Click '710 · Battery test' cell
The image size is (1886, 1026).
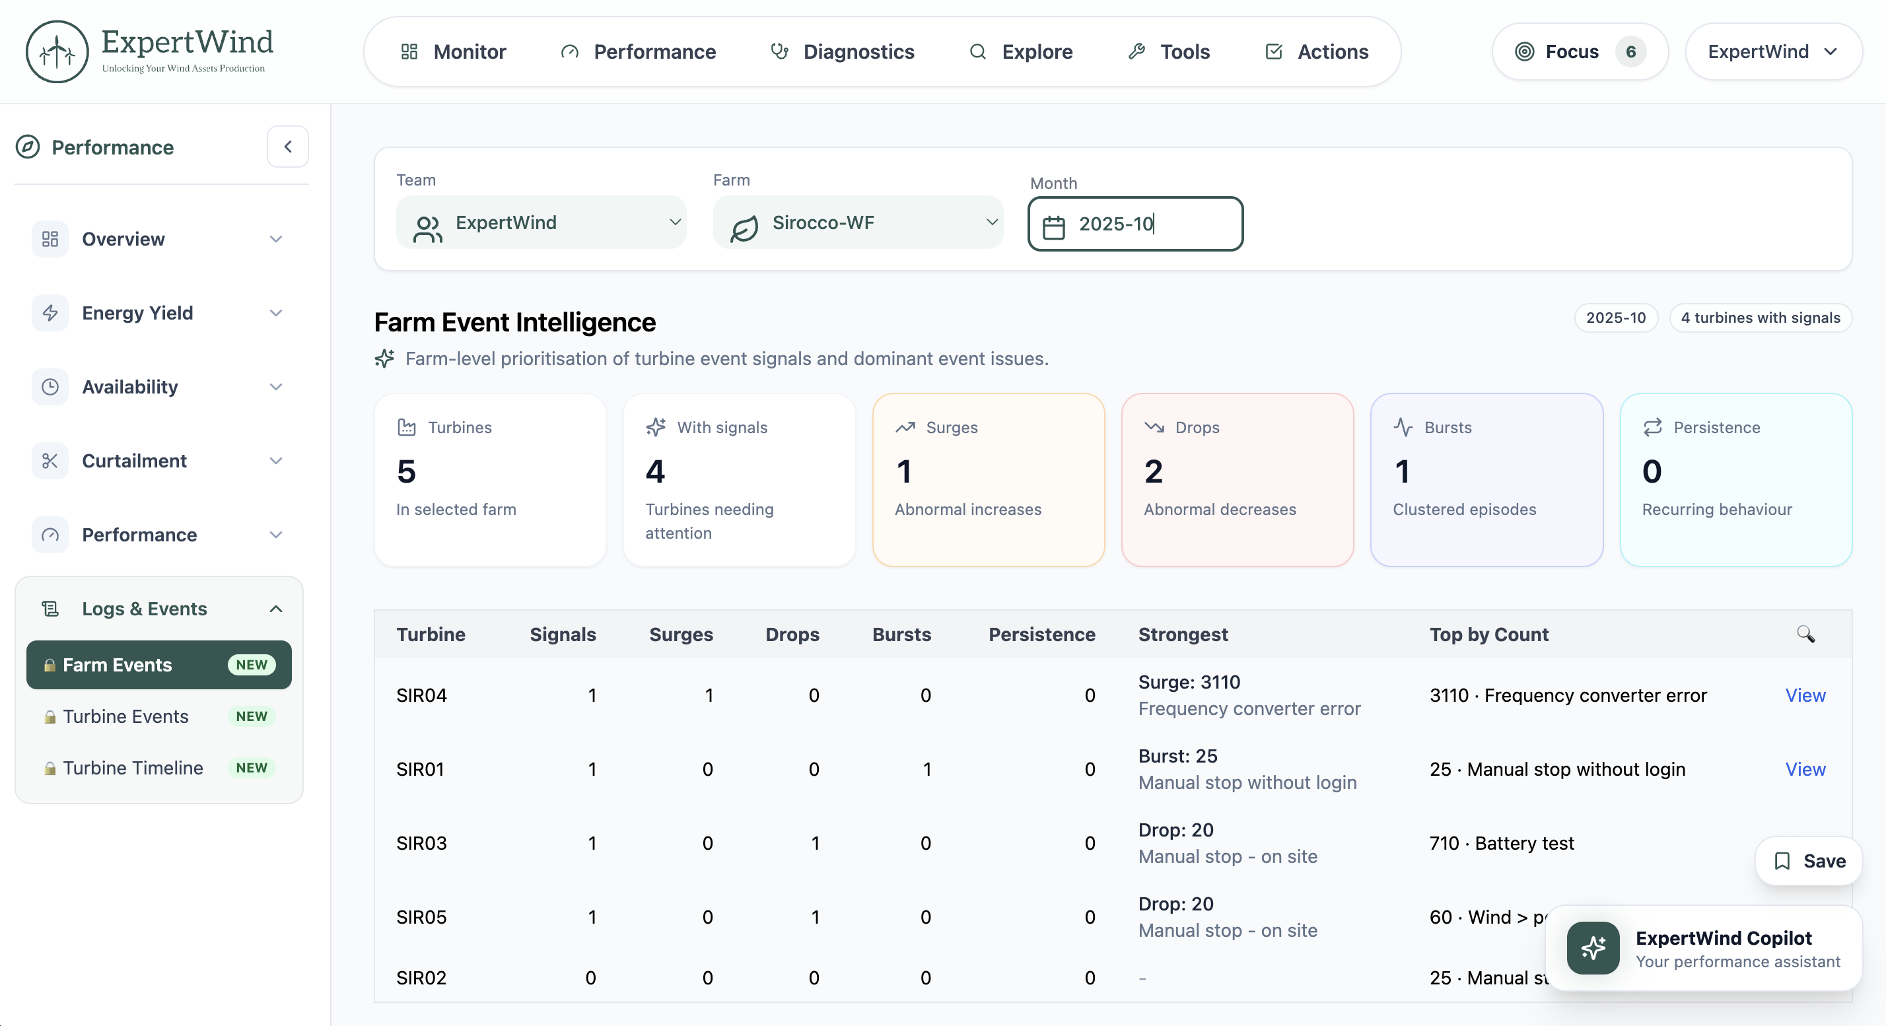click(x=1501, y=843)
